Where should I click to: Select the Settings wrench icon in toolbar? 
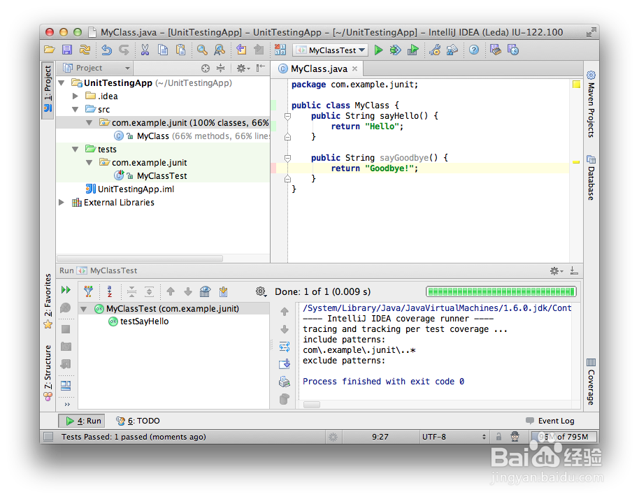tap(436, 50)
